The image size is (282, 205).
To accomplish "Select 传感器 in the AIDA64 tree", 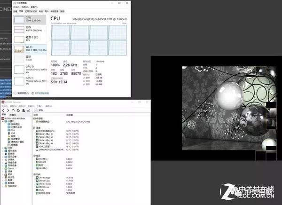I will [x=13, y=144].
